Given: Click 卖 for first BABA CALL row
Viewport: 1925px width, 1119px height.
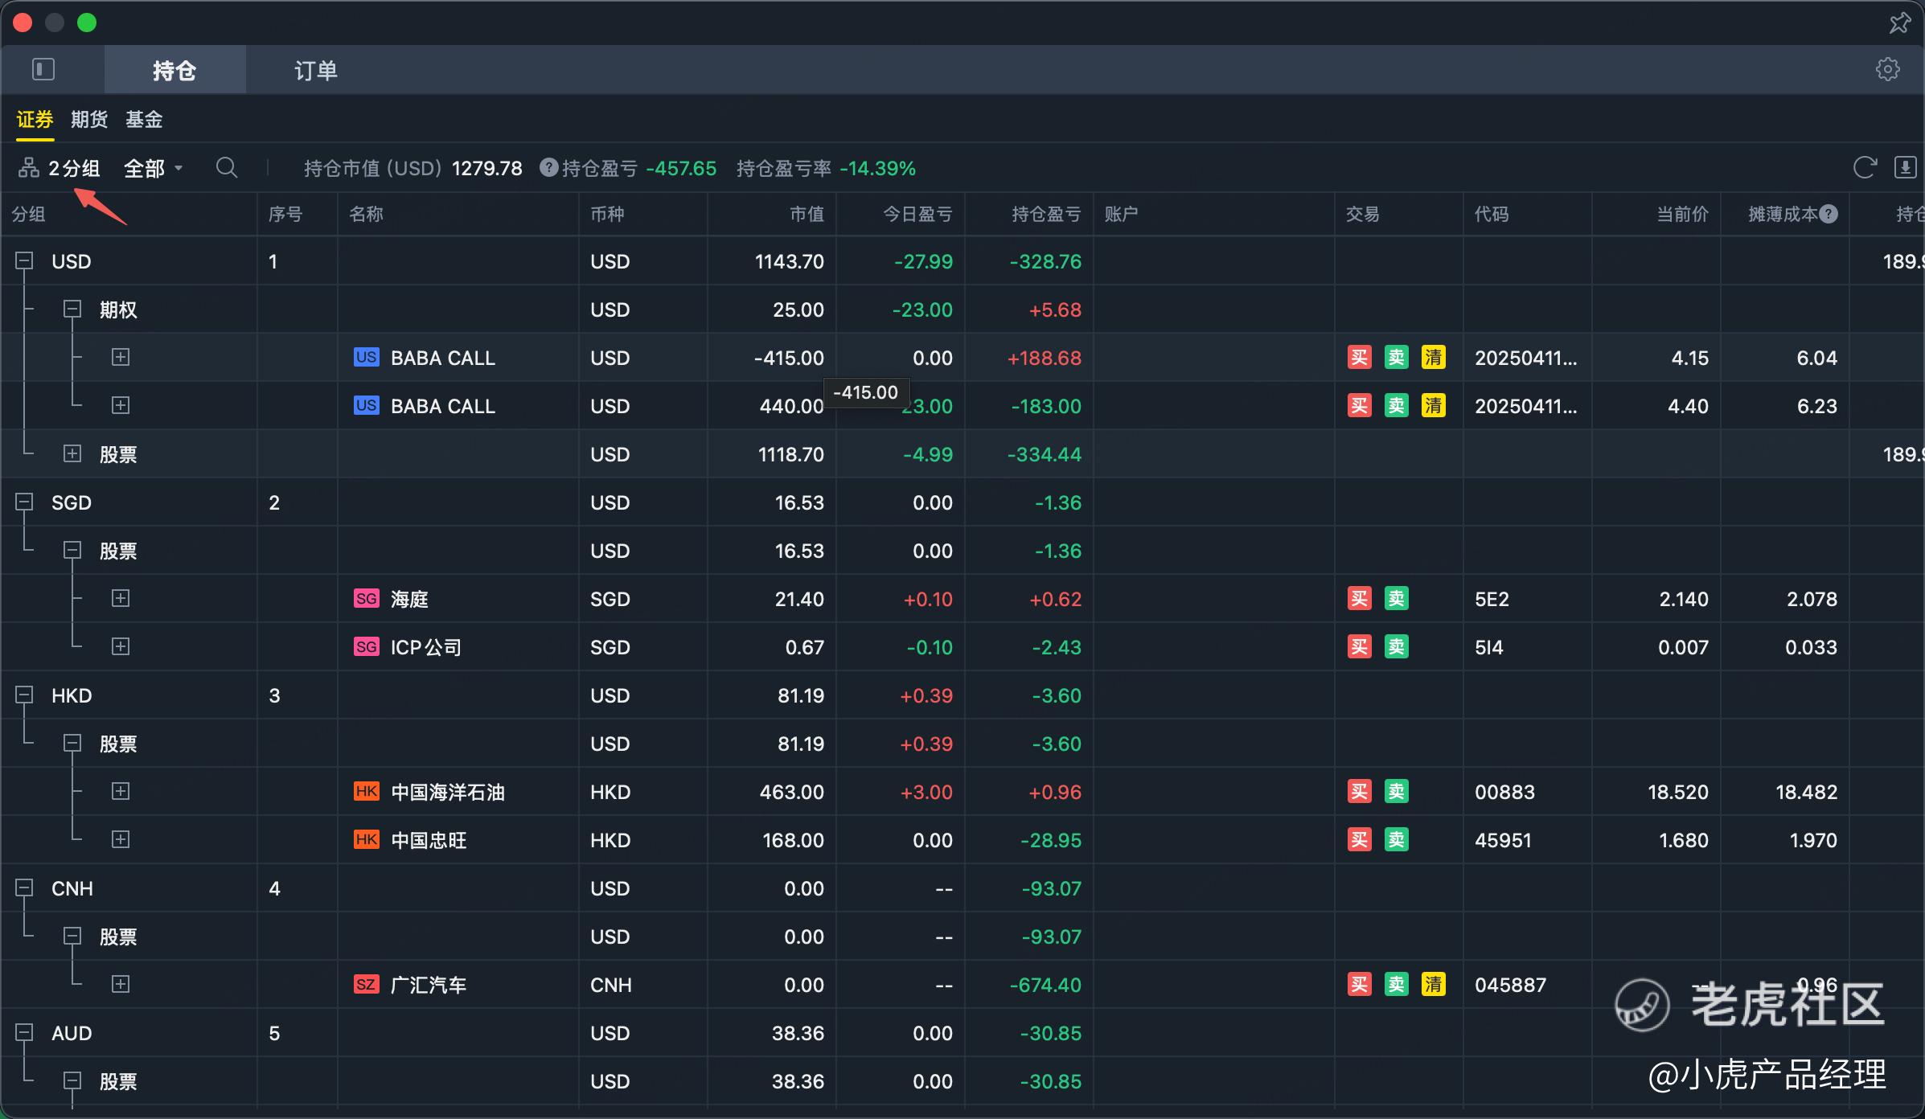Looking at the screenshot, I should (x=1396, y=358).
